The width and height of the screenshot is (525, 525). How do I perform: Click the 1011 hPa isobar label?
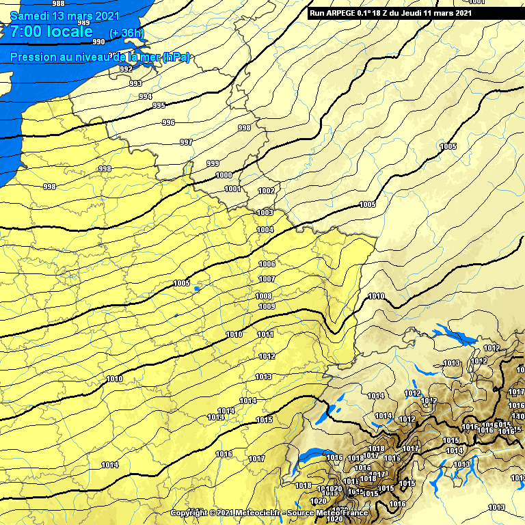tap(266, 334)
